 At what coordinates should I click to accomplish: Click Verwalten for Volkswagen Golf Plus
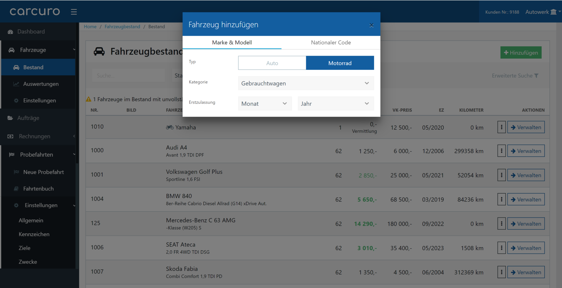[x=526, y=175]
